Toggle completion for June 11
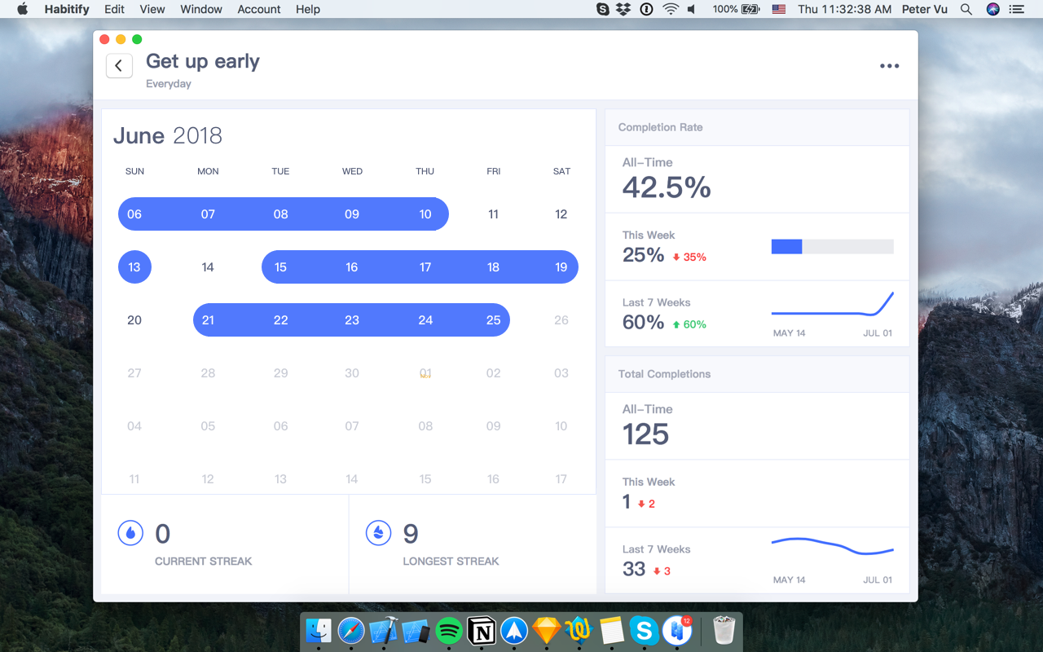1043x652 pixels. [x=493, y=214]
